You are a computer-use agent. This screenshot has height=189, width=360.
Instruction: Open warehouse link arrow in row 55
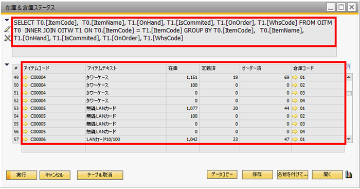tap(295, 124)
